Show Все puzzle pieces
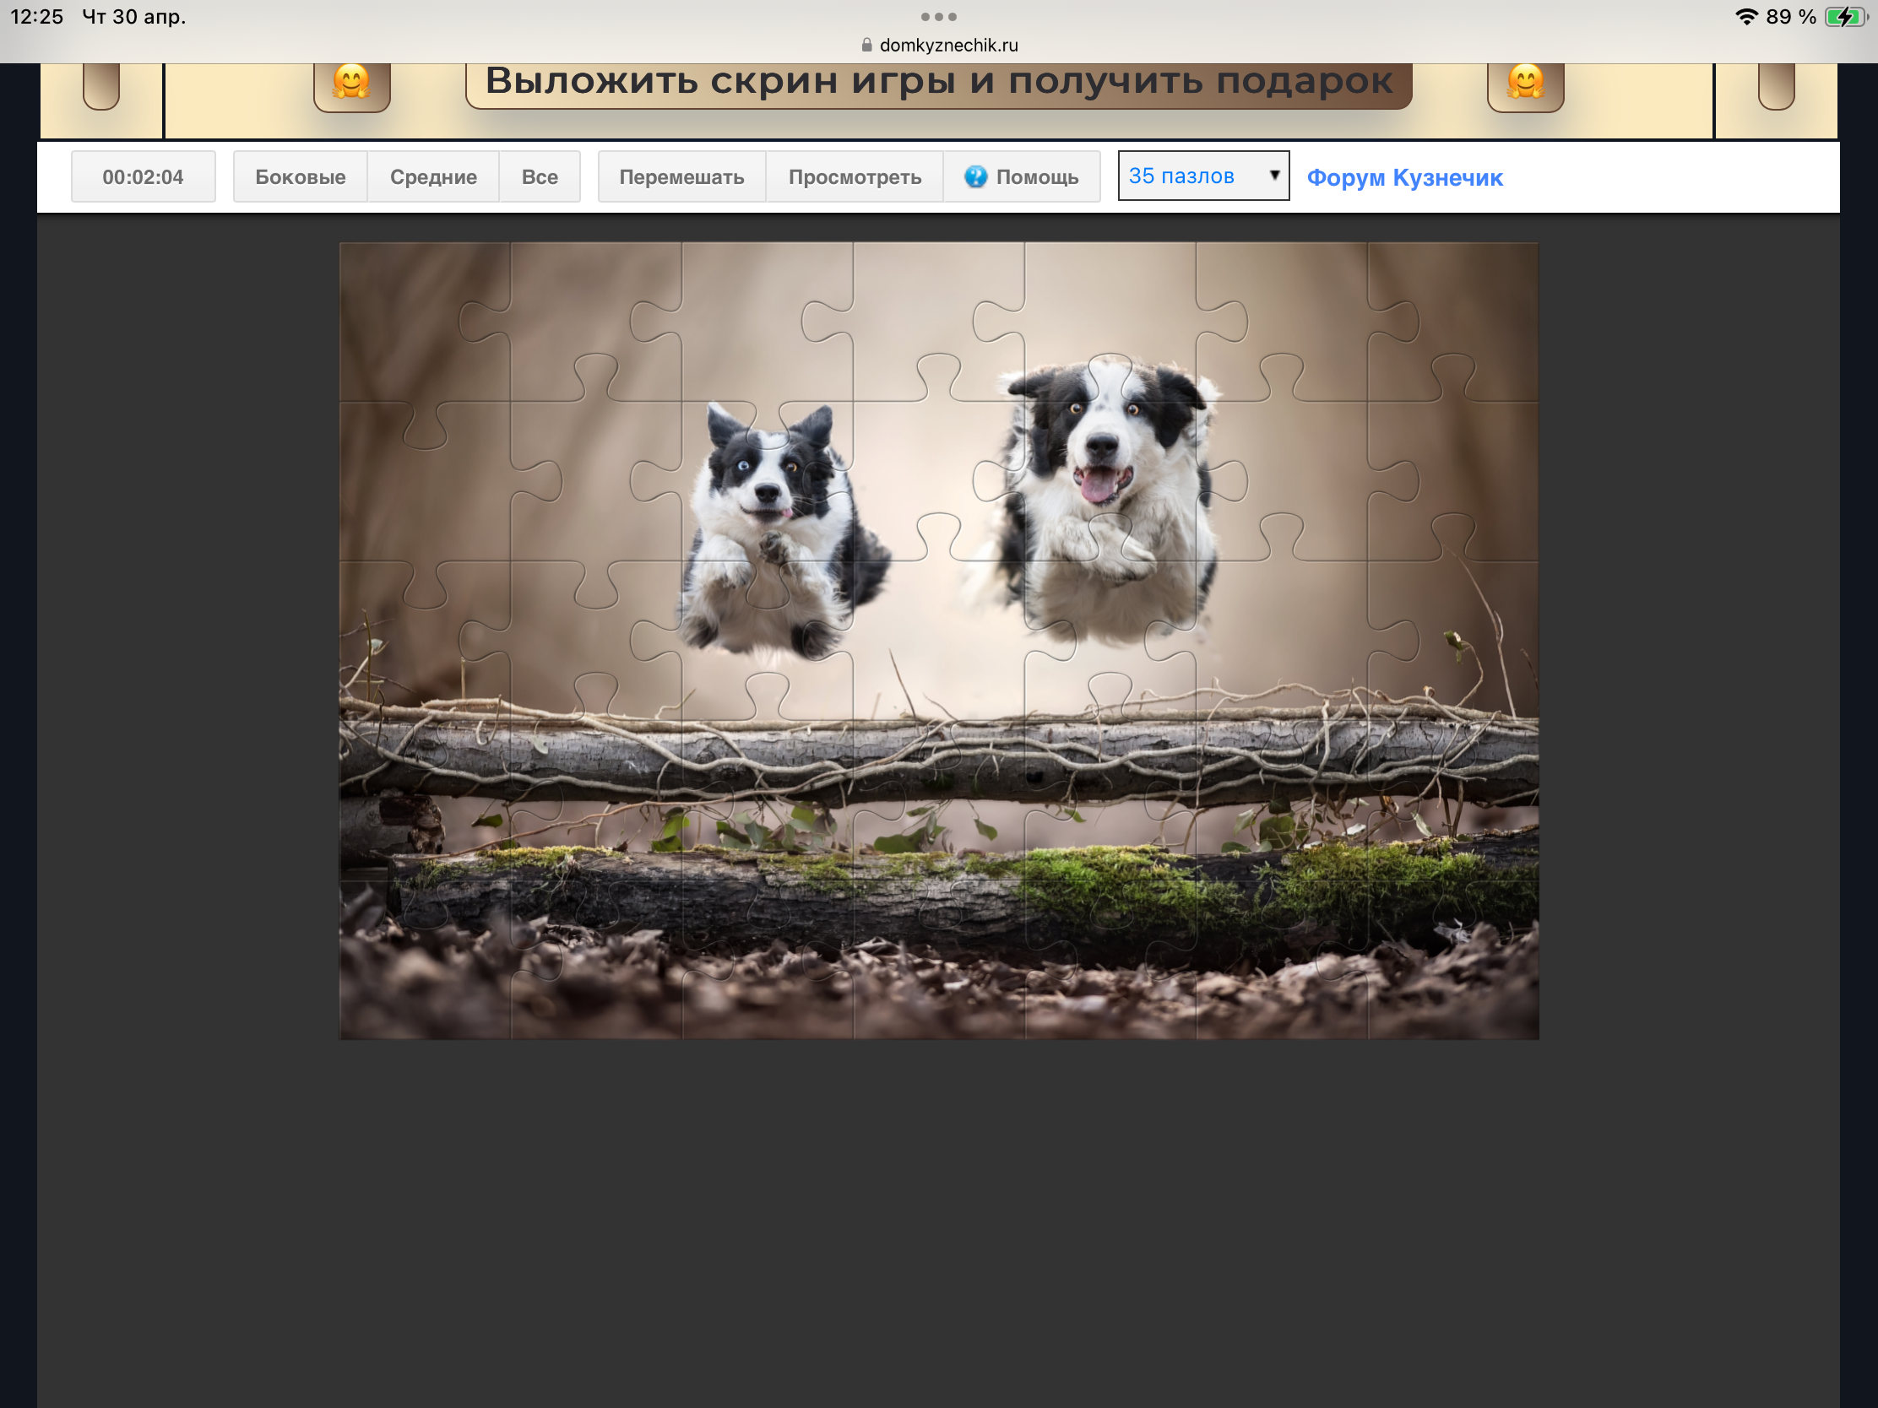The image size is (1878, 1408). click(x=539, y=176)
